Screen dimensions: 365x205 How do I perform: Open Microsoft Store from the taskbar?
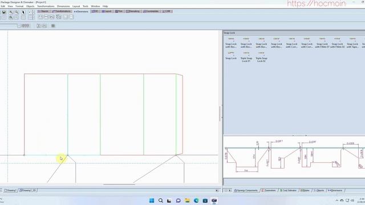(205, 200)
